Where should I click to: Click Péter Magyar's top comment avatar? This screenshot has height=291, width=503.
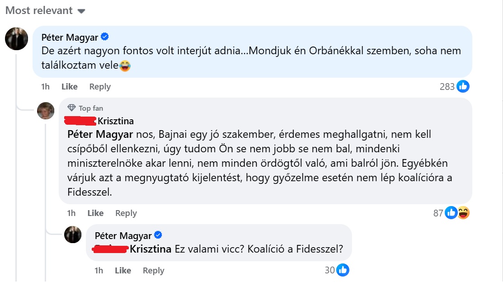point(17,38)
